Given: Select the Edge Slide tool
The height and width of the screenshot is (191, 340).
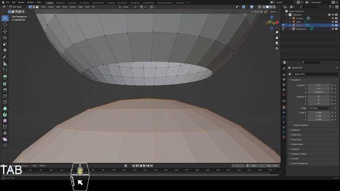Looking at the screenshot, I should (x=5, y=127).
